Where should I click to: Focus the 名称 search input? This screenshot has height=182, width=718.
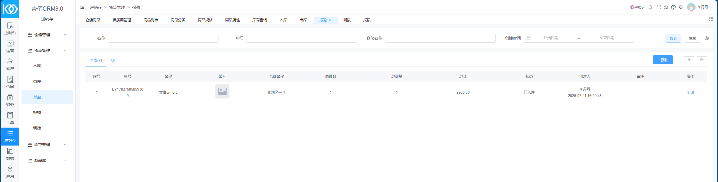tap(163, 38)
